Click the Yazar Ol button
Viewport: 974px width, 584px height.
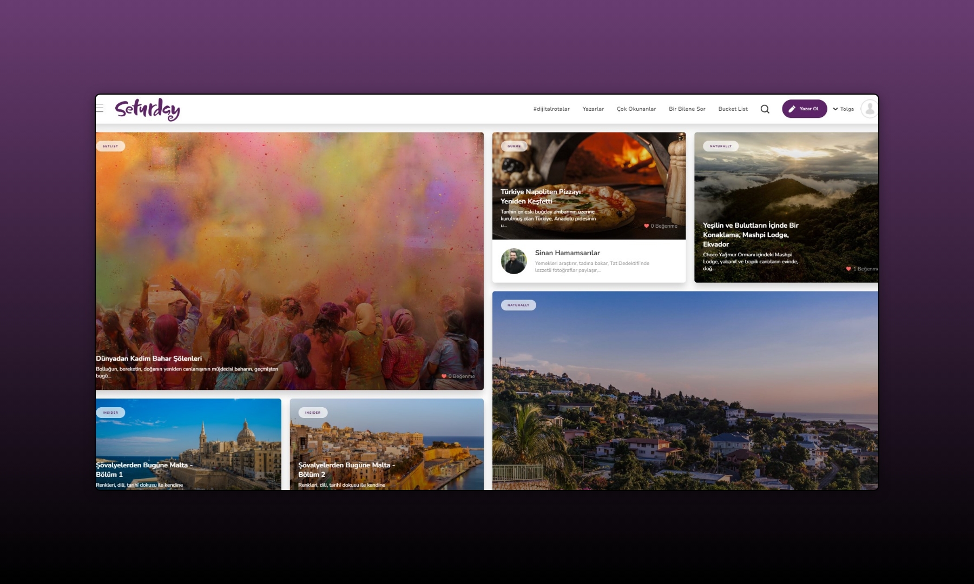(804, 109)
